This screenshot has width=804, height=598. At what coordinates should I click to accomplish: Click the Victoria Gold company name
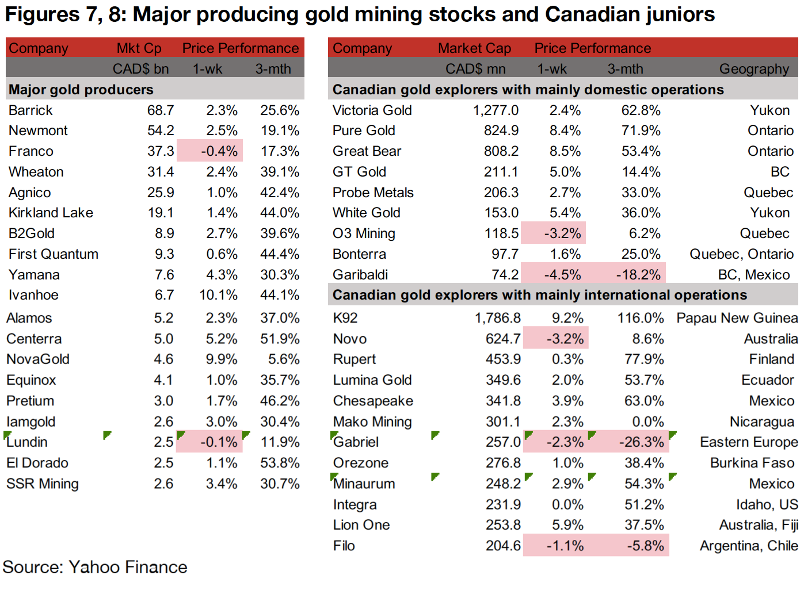tap(372, 110)
